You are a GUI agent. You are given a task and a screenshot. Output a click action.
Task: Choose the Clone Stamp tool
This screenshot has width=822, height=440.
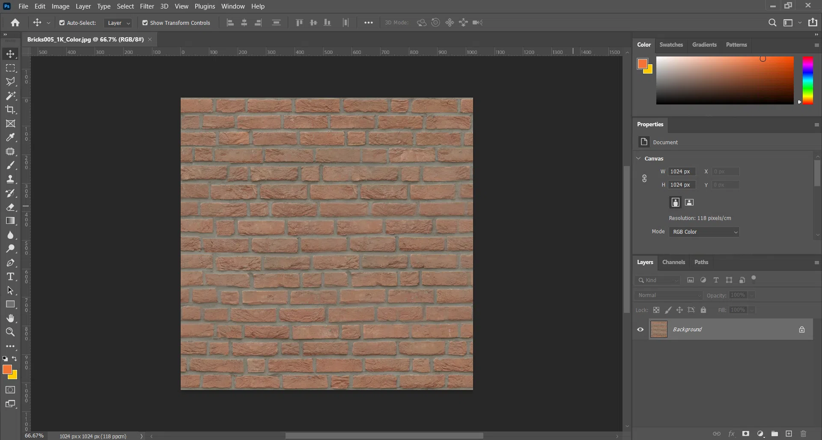pyautogui.click(x=10, y=179)
